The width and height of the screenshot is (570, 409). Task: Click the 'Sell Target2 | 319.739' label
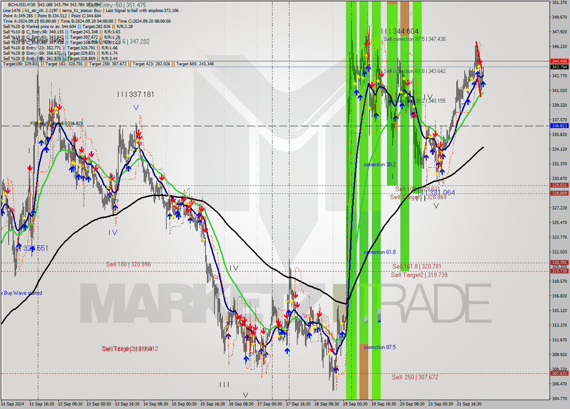[x=419, y=275]
